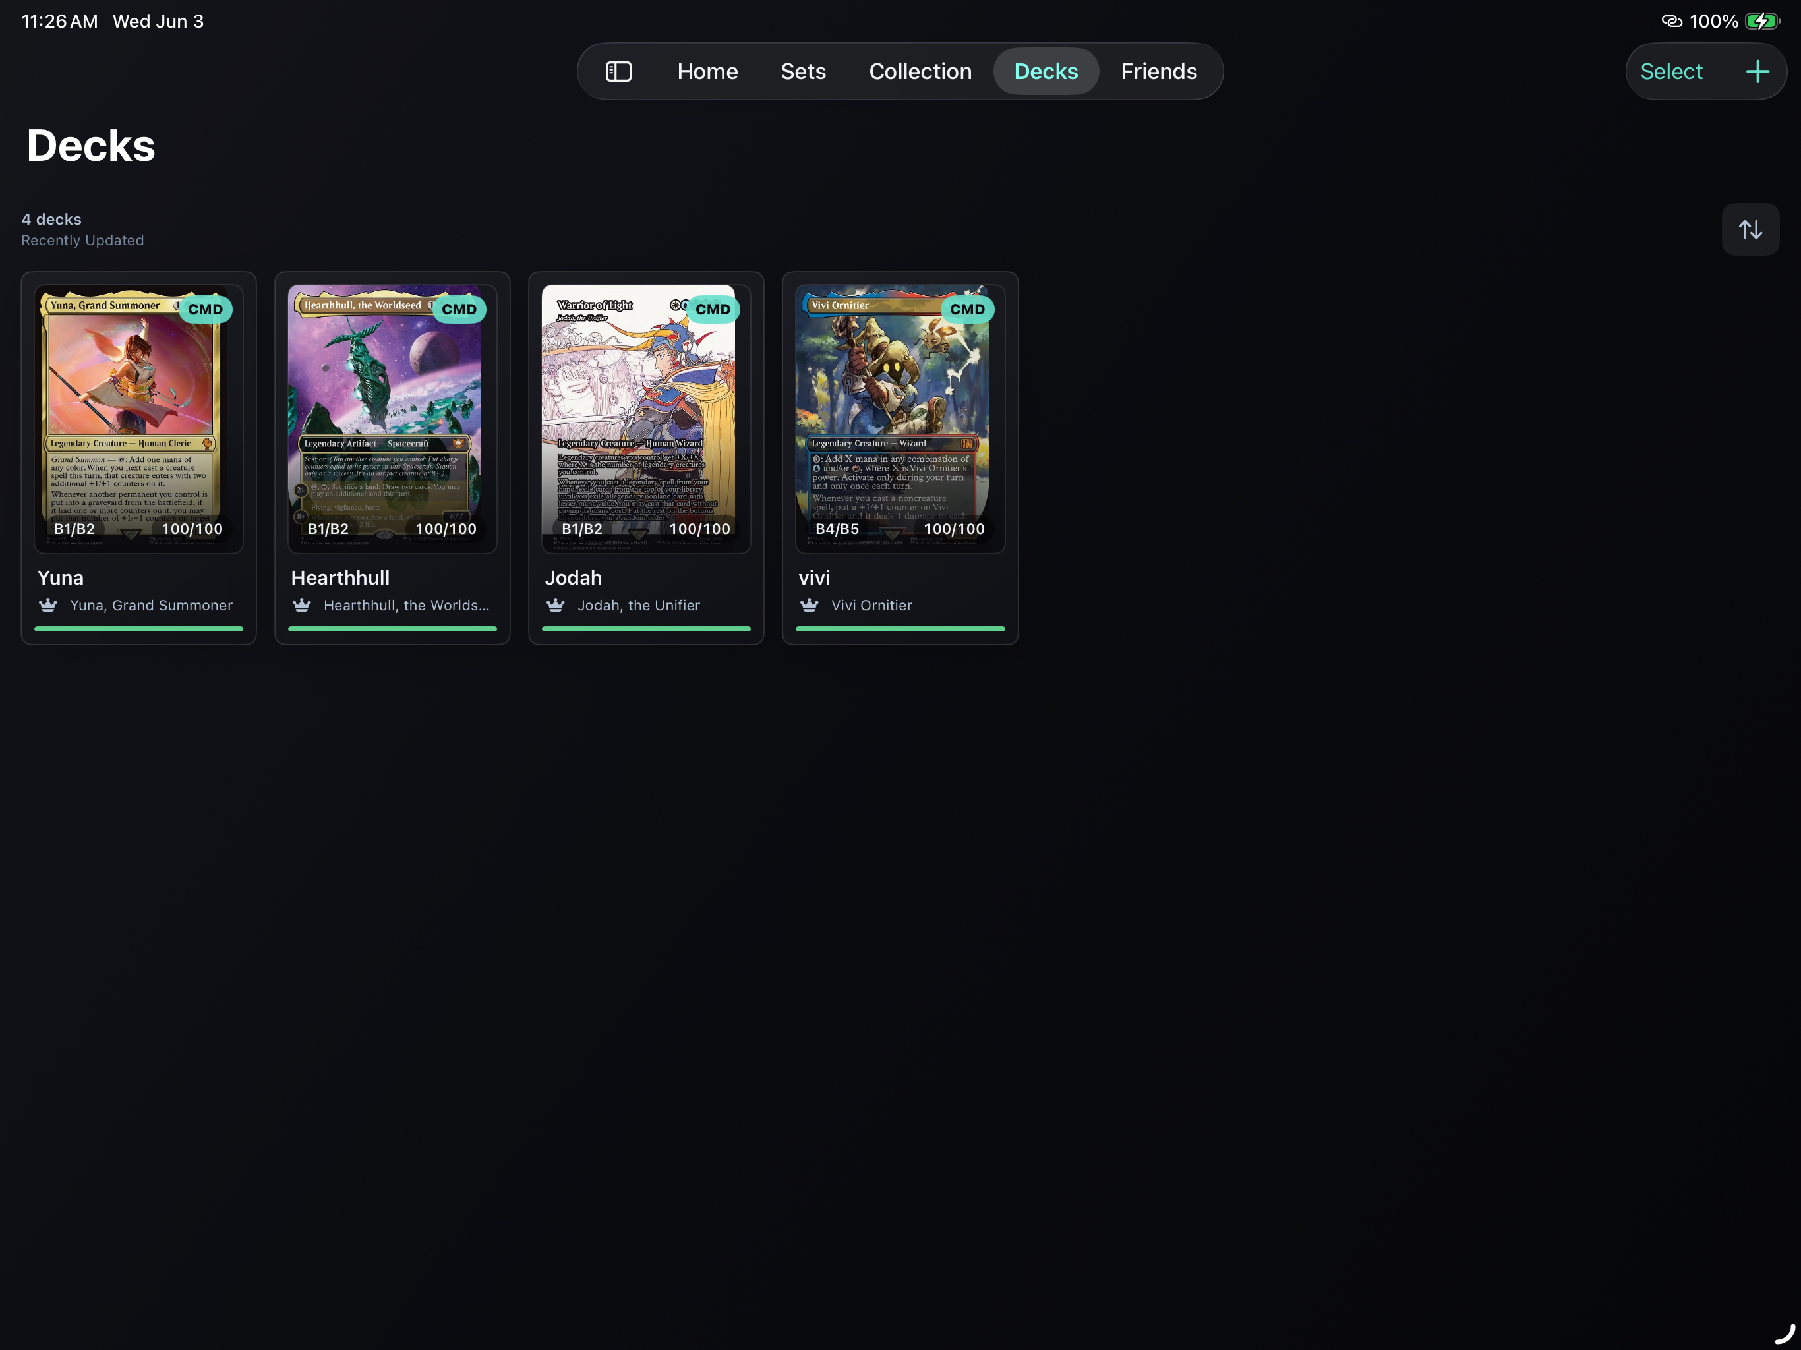Image resolution: width=1801 pixels, height=1350 pixels.
Task: Switch to the Sets tab
Action: click(803, 72)
